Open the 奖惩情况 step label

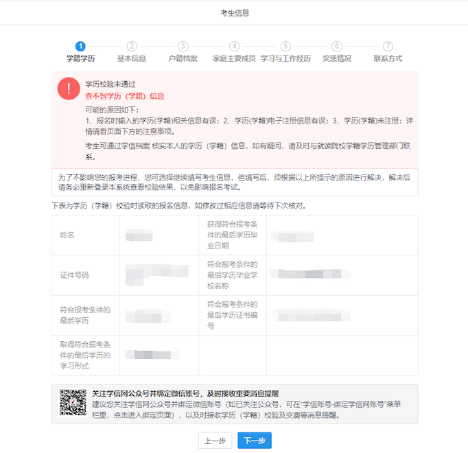point(337,59)
